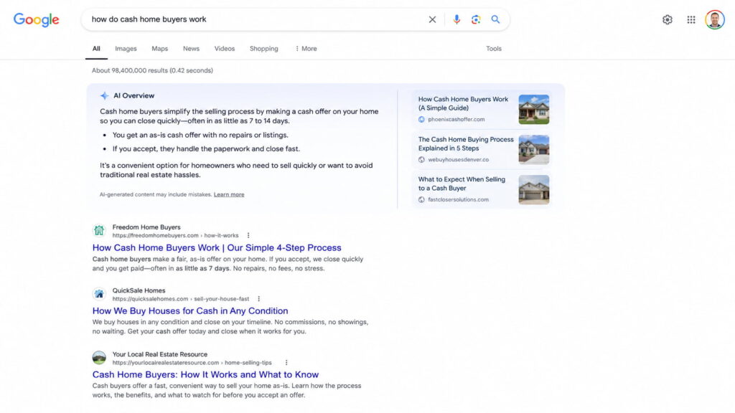Open three-dot menu for Your Local Real Estate Resource
The width and height of the screenshot is (735, 413).
pos(286,362)
